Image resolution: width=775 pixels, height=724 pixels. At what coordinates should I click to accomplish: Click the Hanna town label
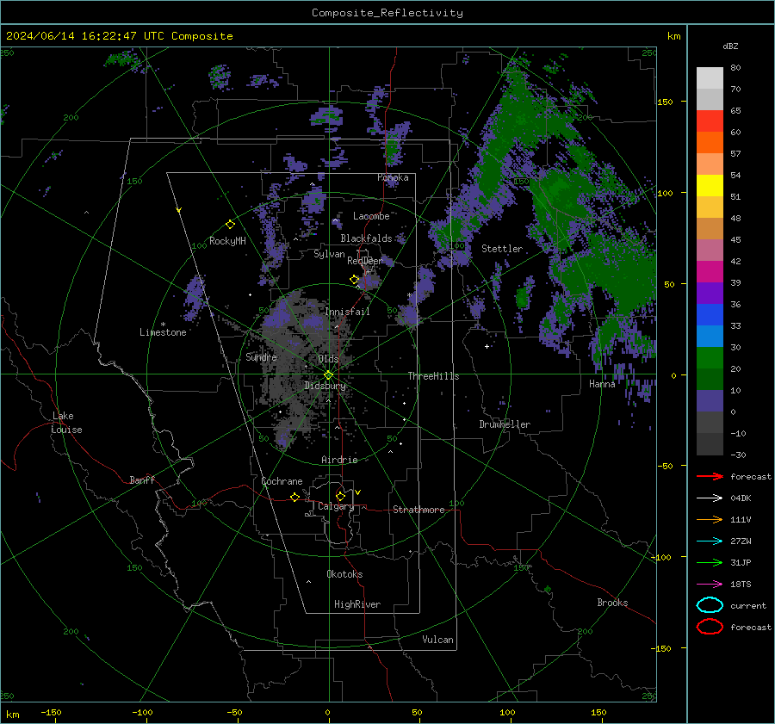tap(602, 384)
